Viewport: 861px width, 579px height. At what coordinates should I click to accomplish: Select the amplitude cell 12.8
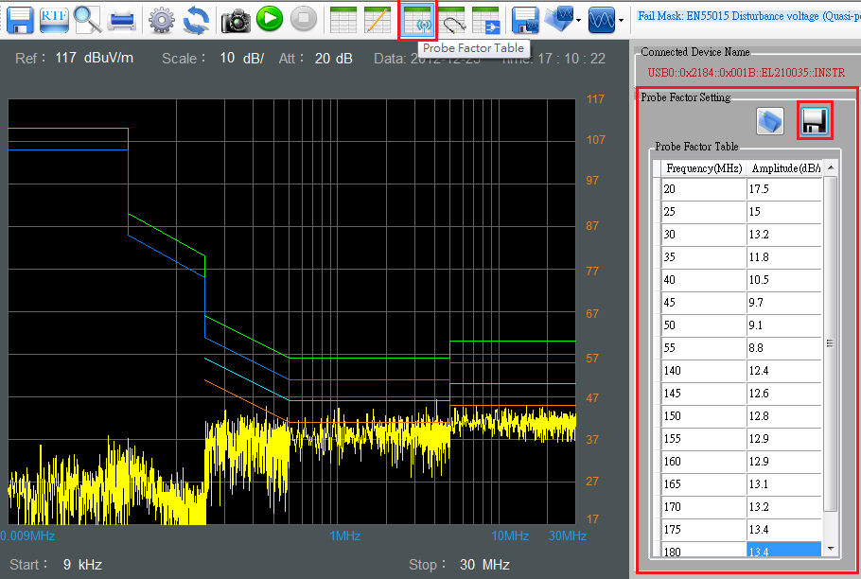pyautogui.click(x=784, y=416)
